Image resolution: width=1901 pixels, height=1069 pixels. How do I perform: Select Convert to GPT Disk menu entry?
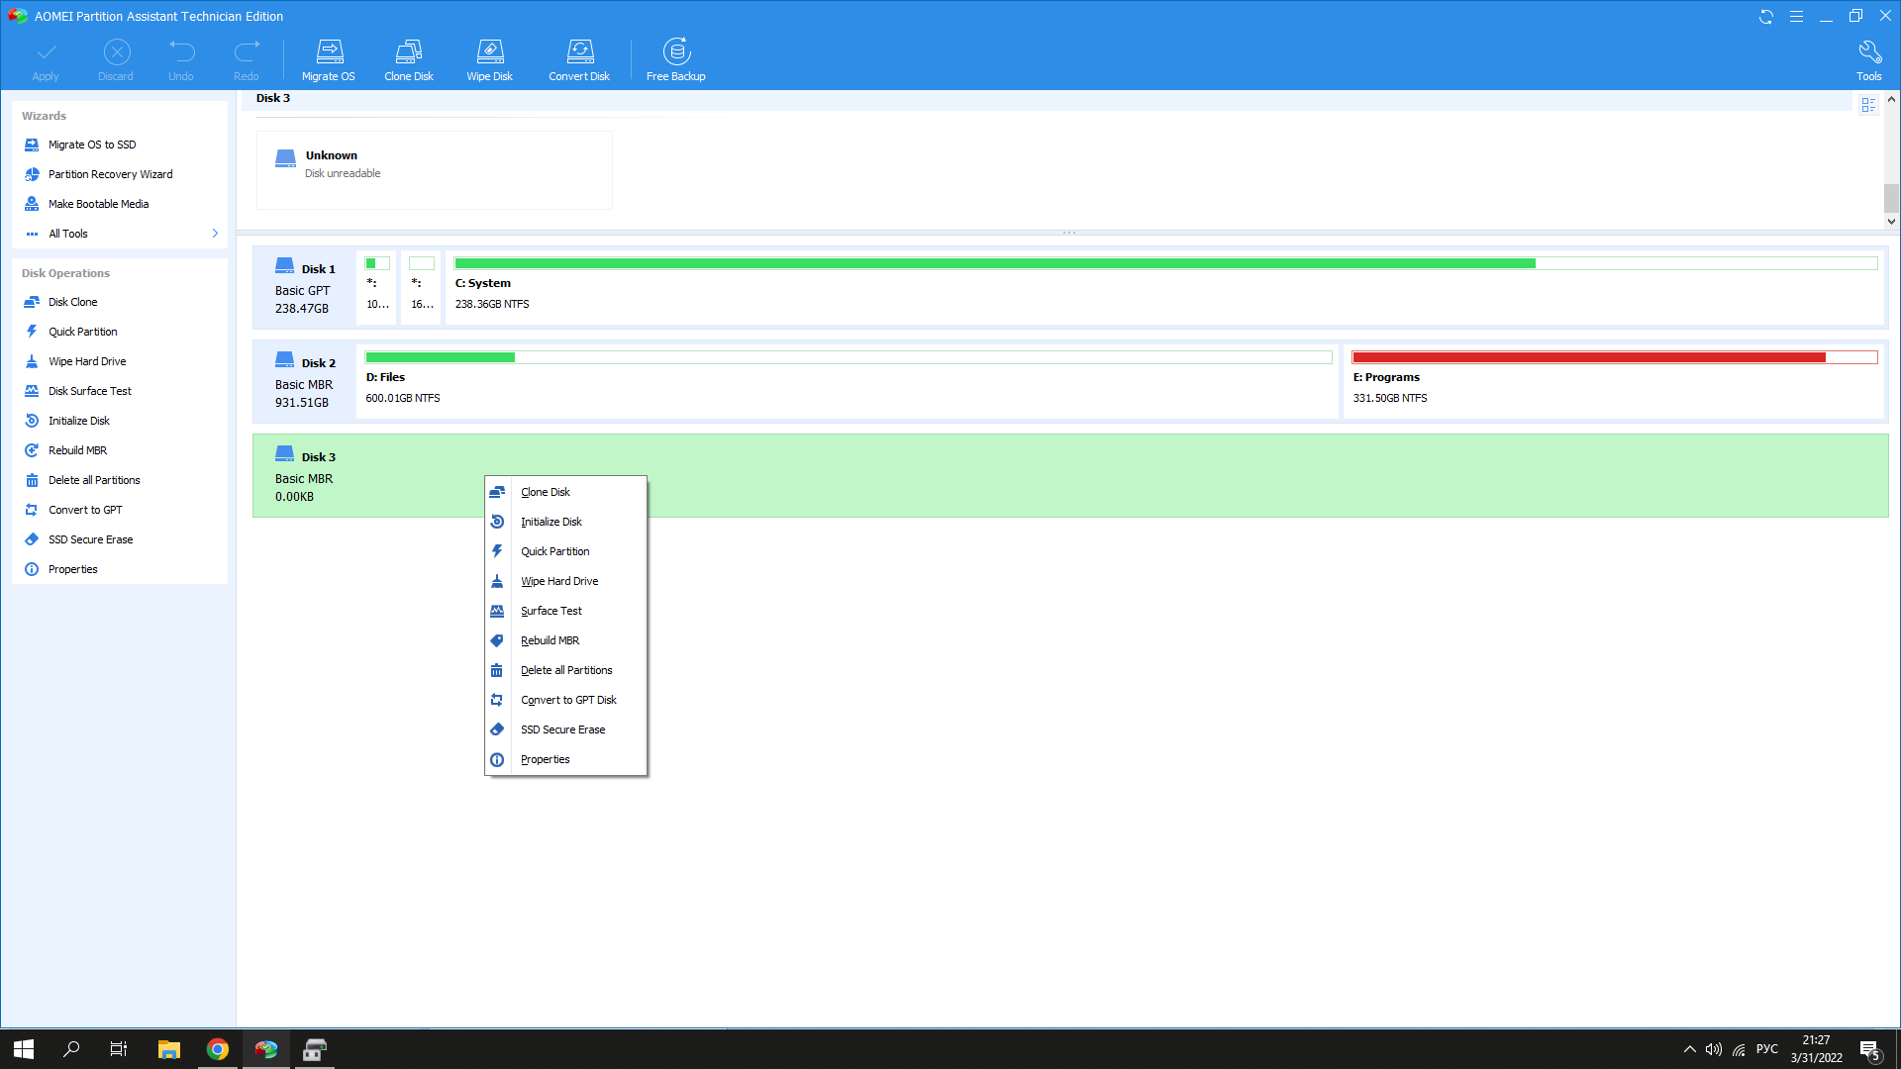(568, 700)
